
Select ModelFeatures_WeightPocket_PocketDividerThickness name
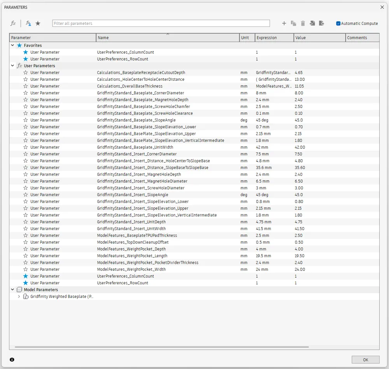147,263
